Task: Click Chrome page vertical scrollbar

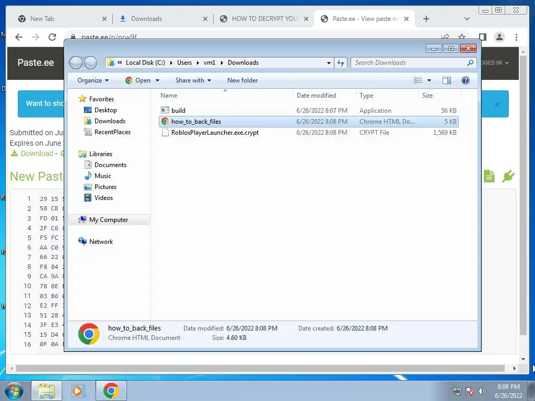Action: click(523, 195)
